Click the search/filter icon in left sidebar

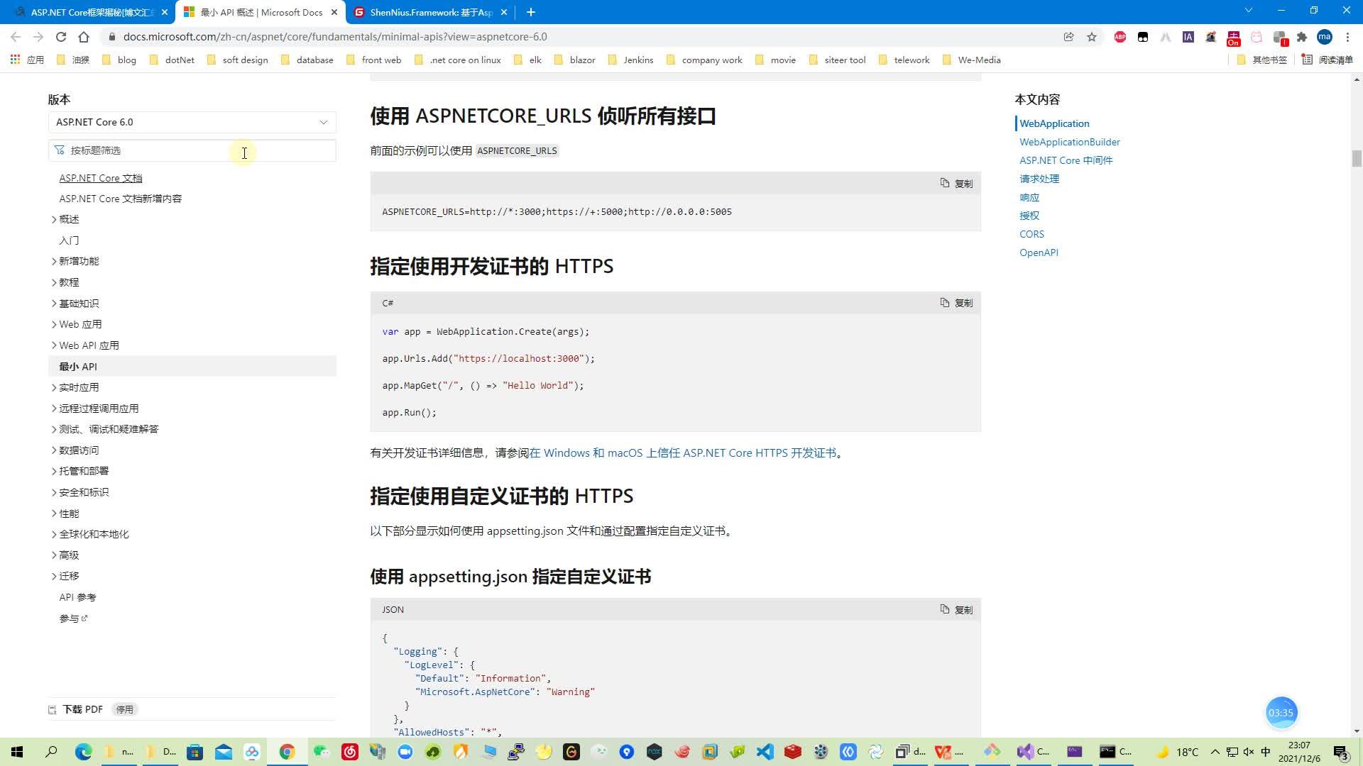[61, 150]
